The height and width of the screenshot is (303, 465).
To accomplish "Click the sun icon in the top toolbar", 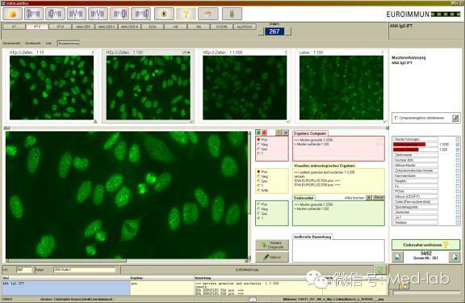I will pyautogui.click(x=12, y=14).
